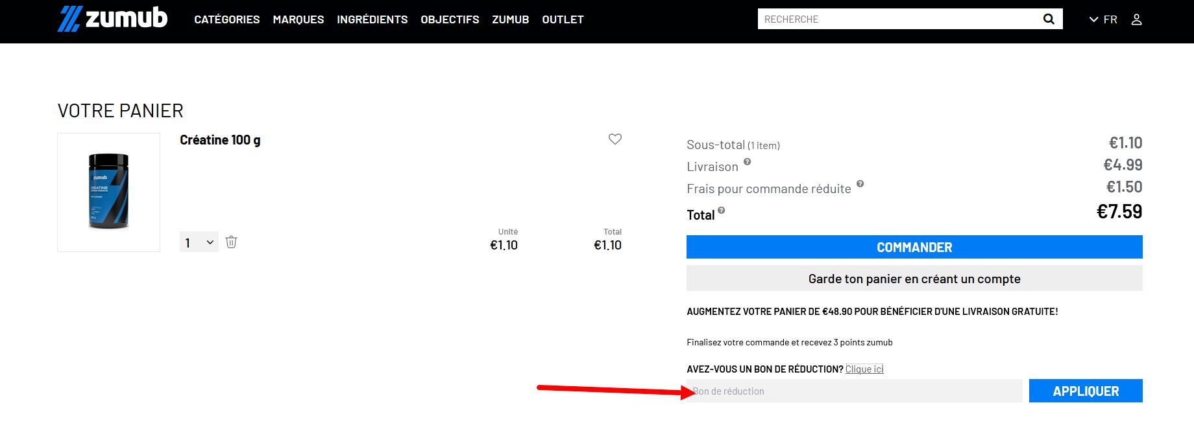This screenshot has height=427, width=1194.
Task: Open the OBJECTIFS menu
Action: pos(450,19)
